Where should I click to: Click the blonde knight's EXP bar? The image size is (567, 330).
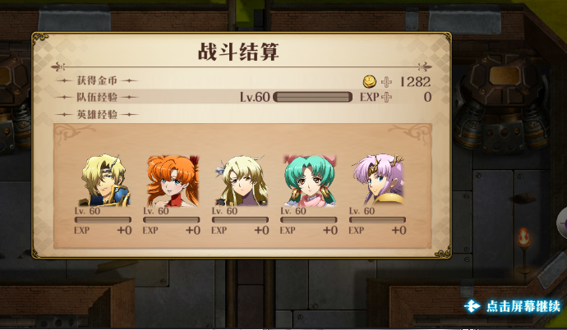tap(103, 219)
